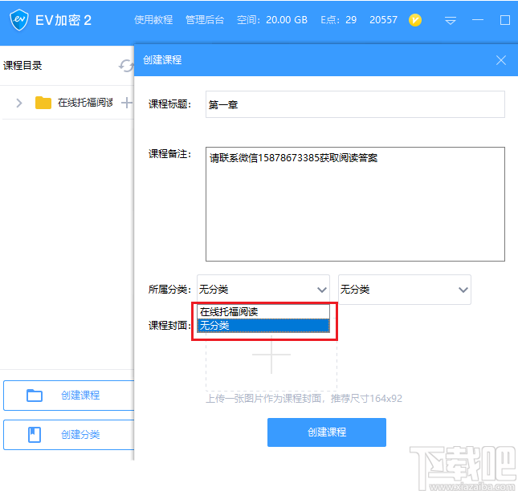Open the title bar dropdown menu icon
Image resolution: width=518 pixels, height=491 pixels.
point(450,21)
